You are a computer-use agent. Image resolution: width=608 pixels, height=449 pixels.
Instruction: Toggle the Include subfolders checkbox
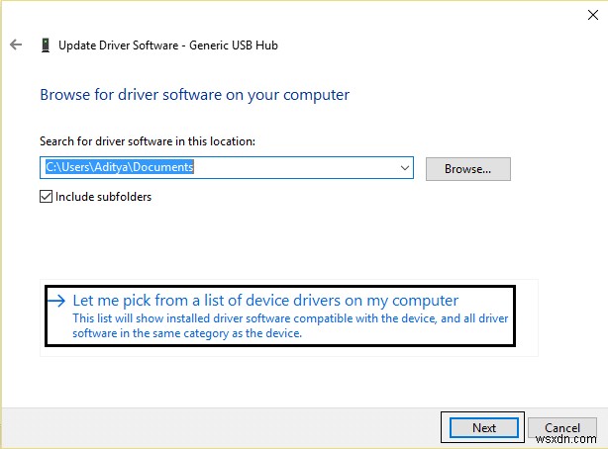46,197
